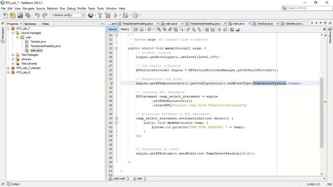Image resolution: width=333 pixels, height=187 pixels.
Task: Minimize the Projects panel
Action: coord(103,24)
